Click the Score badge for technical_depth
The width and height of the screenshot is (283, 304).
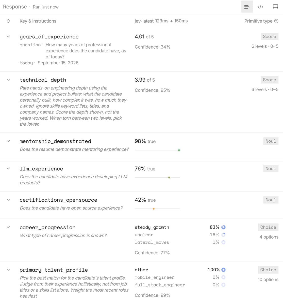pyautogui.click(x=269, y=80)
